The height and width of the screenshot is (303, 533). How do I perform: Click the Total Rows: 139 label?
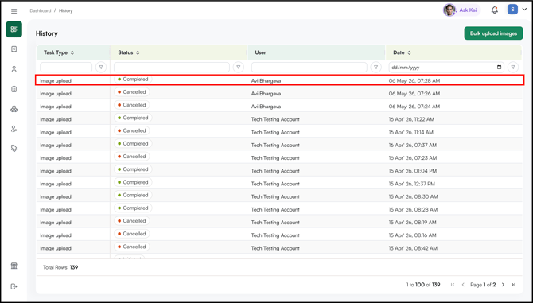(60, 267)
